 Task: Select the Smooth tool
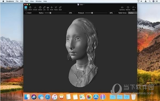click(35, 8)
